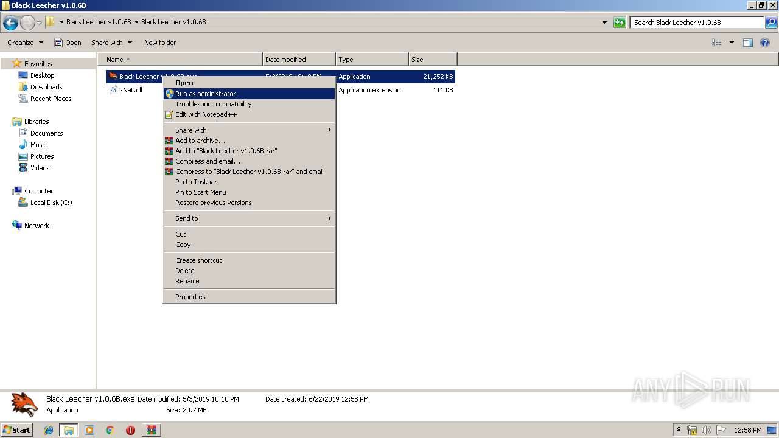Screen dimensions: 779x438
Task: Choose Pin to Start Menu
Action: (249, 192)
